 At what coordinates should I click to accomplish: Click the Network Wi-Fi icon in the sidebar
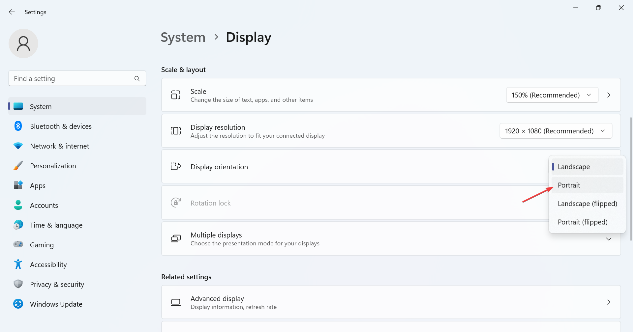18,146
